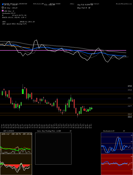Screen dimensions: 133x175
Task: Click the 'Intra Day Trading Price & MRSI' title
Action: pos(54,131)
